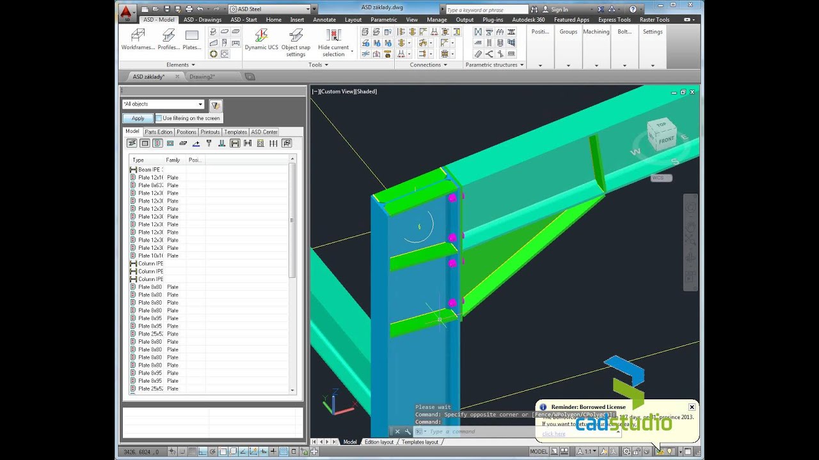
Task: Open the Profiles tool
Action: 169,40
